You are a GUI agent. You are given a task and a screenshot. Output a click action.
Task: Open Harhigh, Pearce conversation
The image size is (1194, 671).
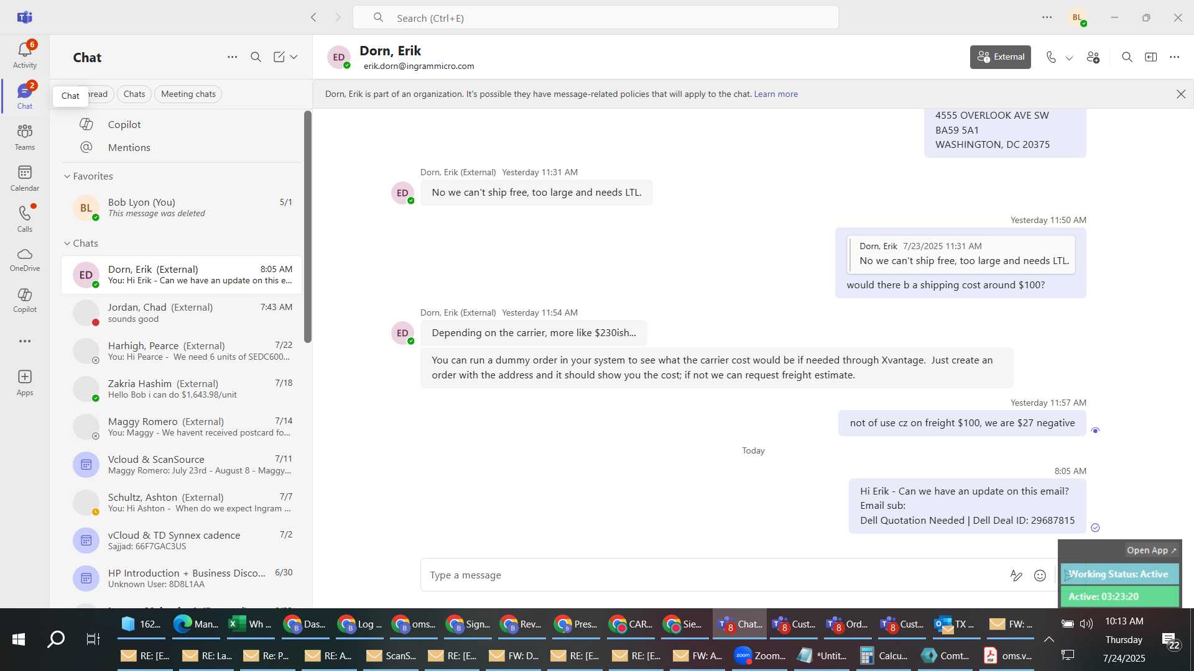tap(181, 350)
